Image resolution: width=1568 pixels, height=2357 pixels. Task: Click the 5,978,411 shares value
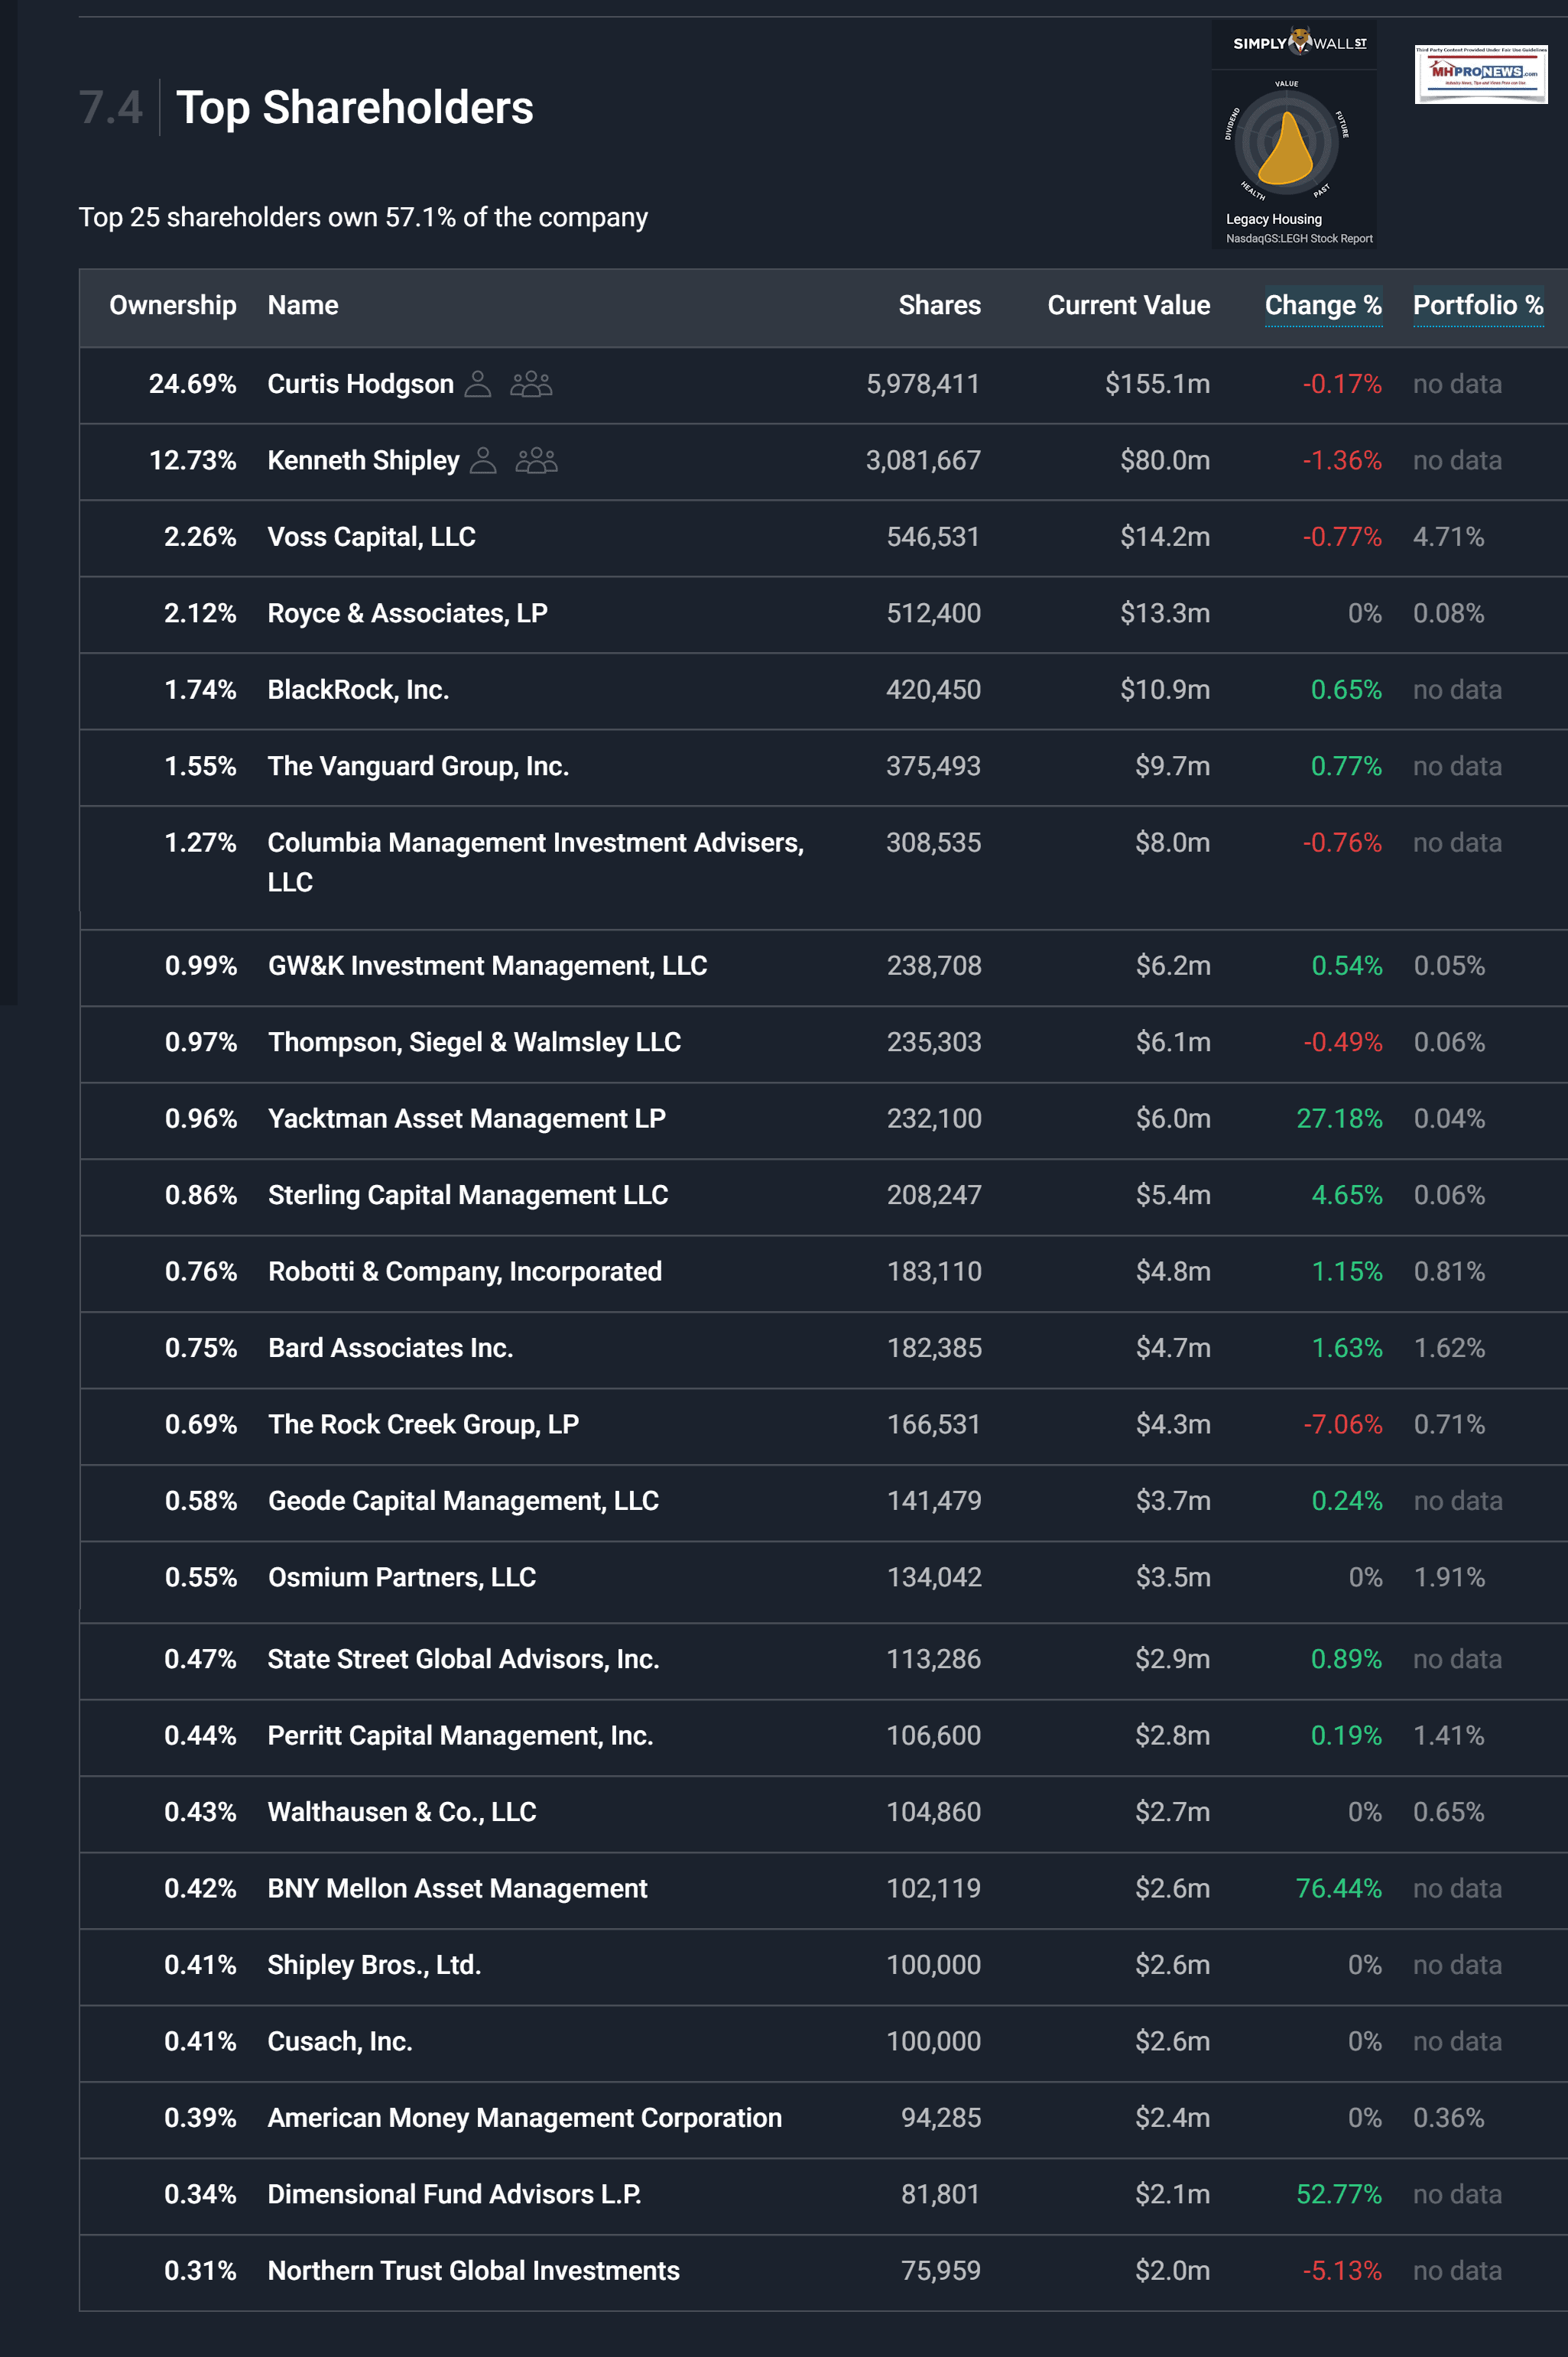coord(923,384)
